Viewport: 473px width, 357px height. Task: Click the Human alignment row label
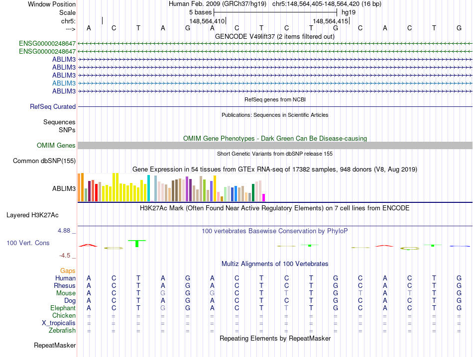[x=65, y=278]
